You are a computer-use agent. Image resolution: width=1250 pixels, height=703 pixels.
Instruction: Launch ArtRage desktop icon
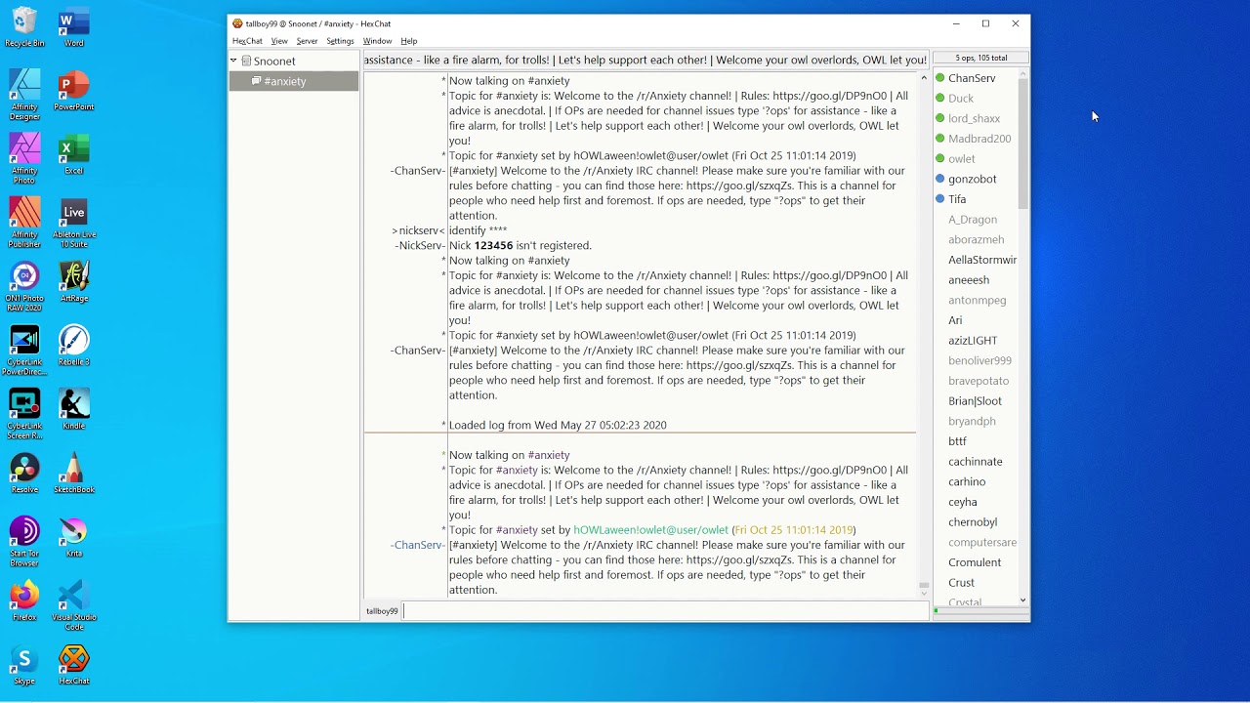pyautogui.click(x=73, y=282)
